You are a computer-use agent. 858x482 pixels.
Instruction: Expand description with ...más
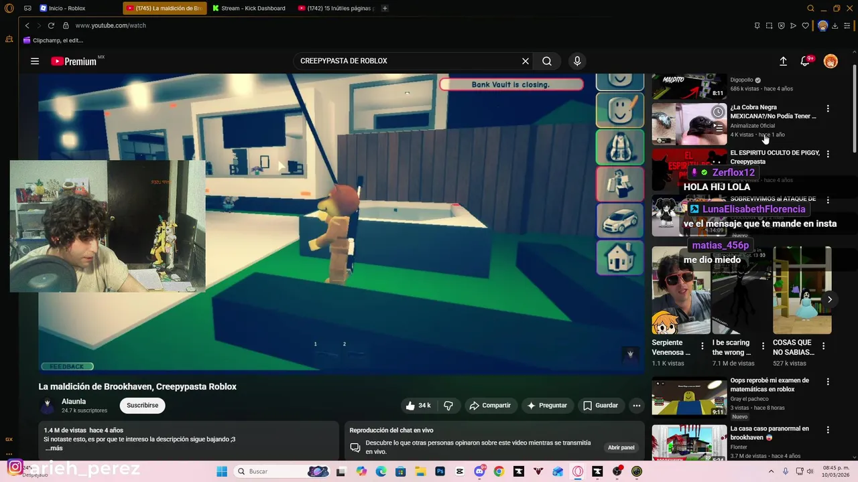pos(53,448)
